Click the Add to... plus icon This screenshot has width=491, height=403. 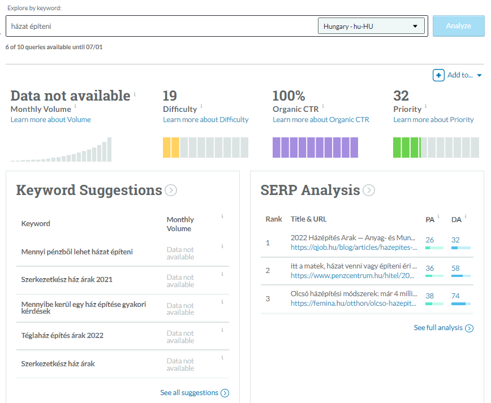coord(438,75)
